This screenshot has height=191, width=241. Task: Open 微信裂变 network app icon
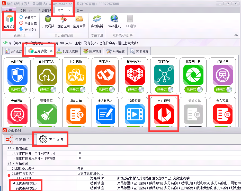[164, 75]
